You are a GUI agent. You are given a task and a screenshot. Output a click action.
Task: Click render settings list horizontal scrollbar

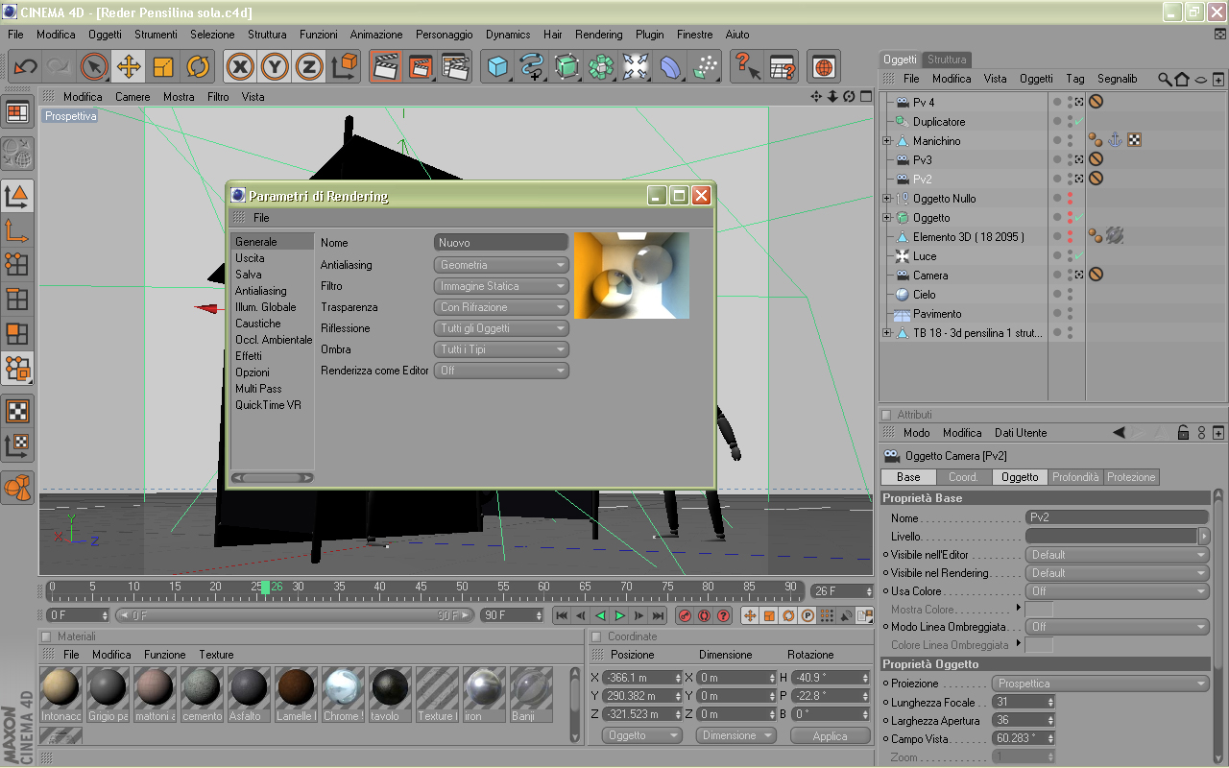[273, 477]
